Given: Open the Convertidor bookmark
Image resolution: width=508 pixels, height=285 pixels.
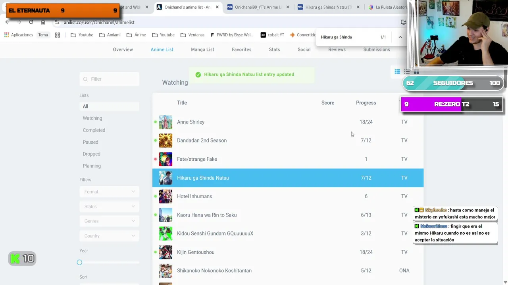Looking at the screenshot, I should click(x=303, y=35).
